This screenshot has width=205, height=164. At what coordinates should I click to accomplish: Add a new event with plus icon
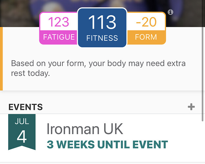(x=191, y=107)
